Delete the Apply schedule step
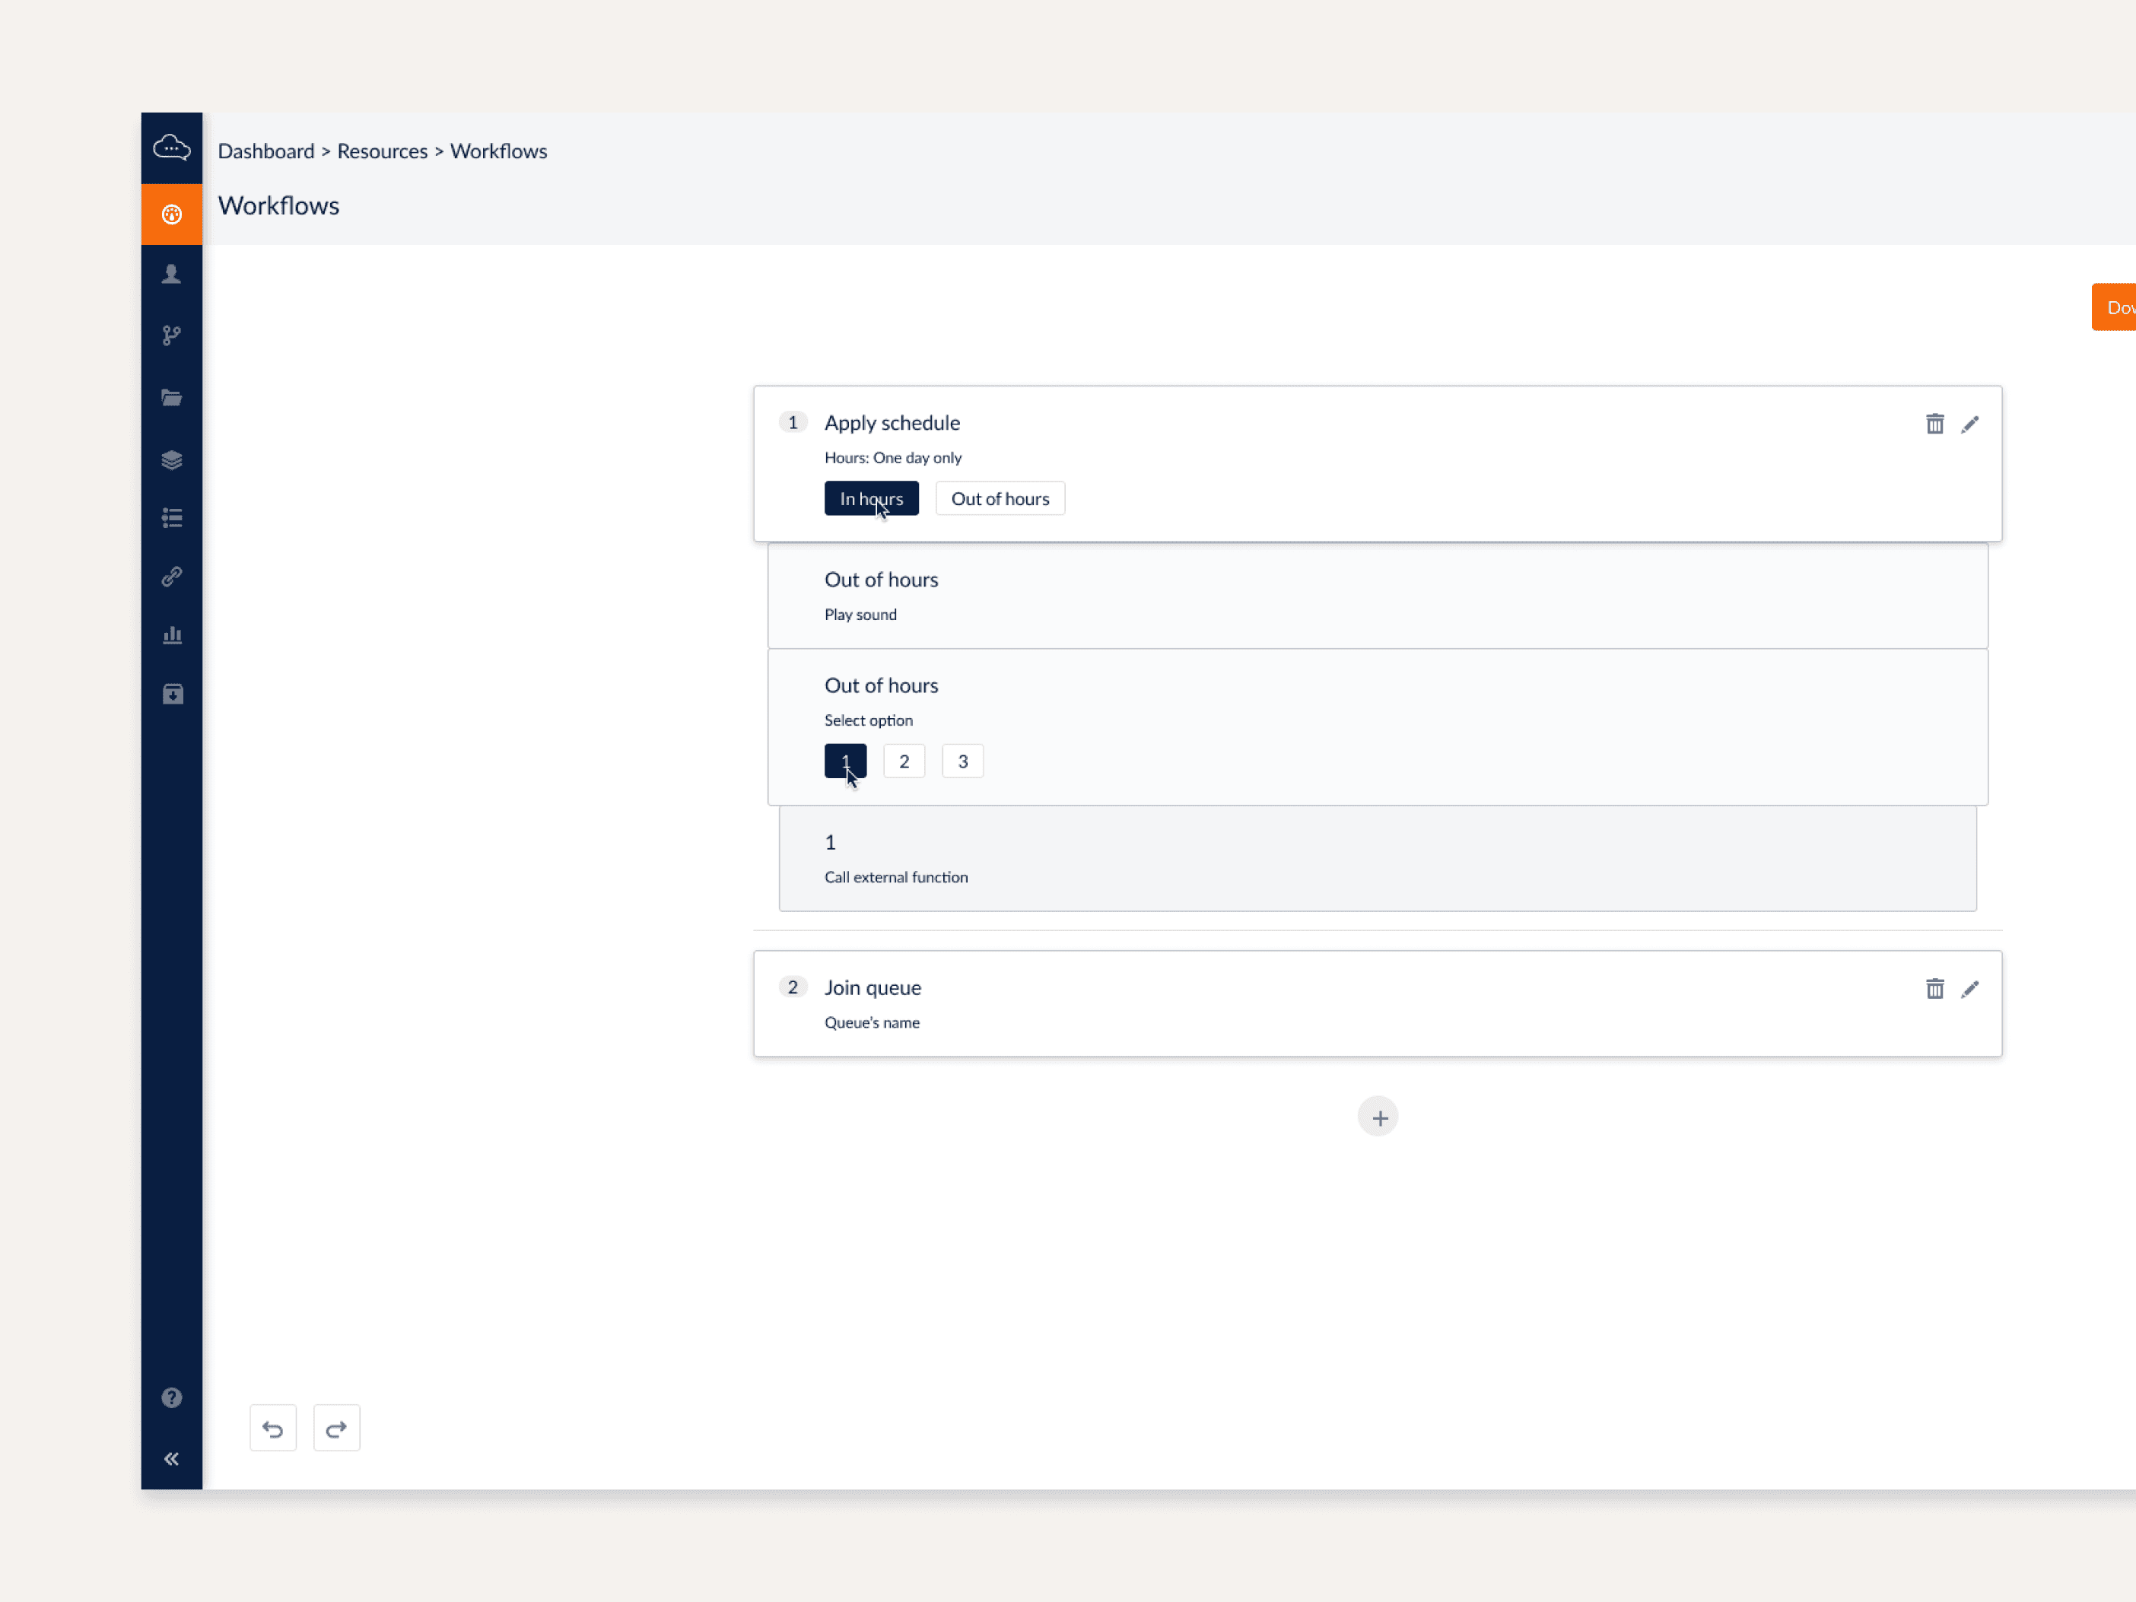 1934,424
